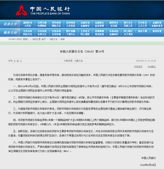Go to 办事大厅 page

[42, 34]
